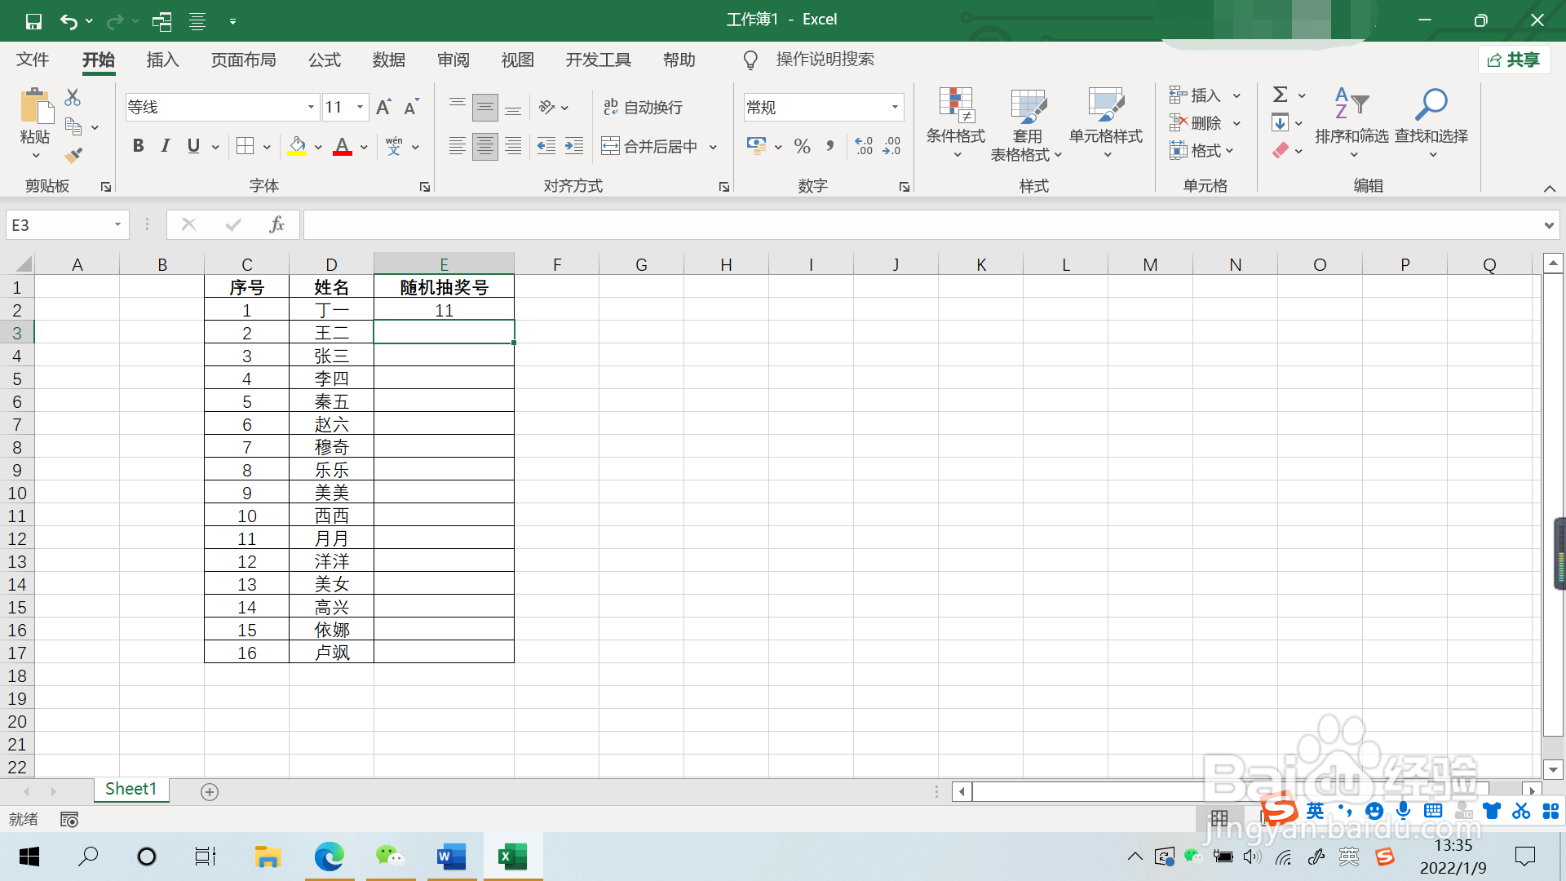Viewport: 1566px width, 881px height.
Task: Open the font name dropdown
Action: [311, 107]
